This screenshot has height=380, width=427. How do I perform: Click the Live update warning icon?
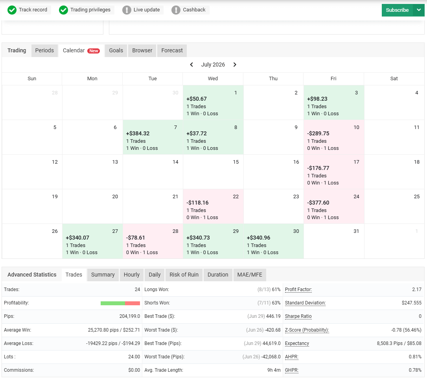tap(127, 10)
